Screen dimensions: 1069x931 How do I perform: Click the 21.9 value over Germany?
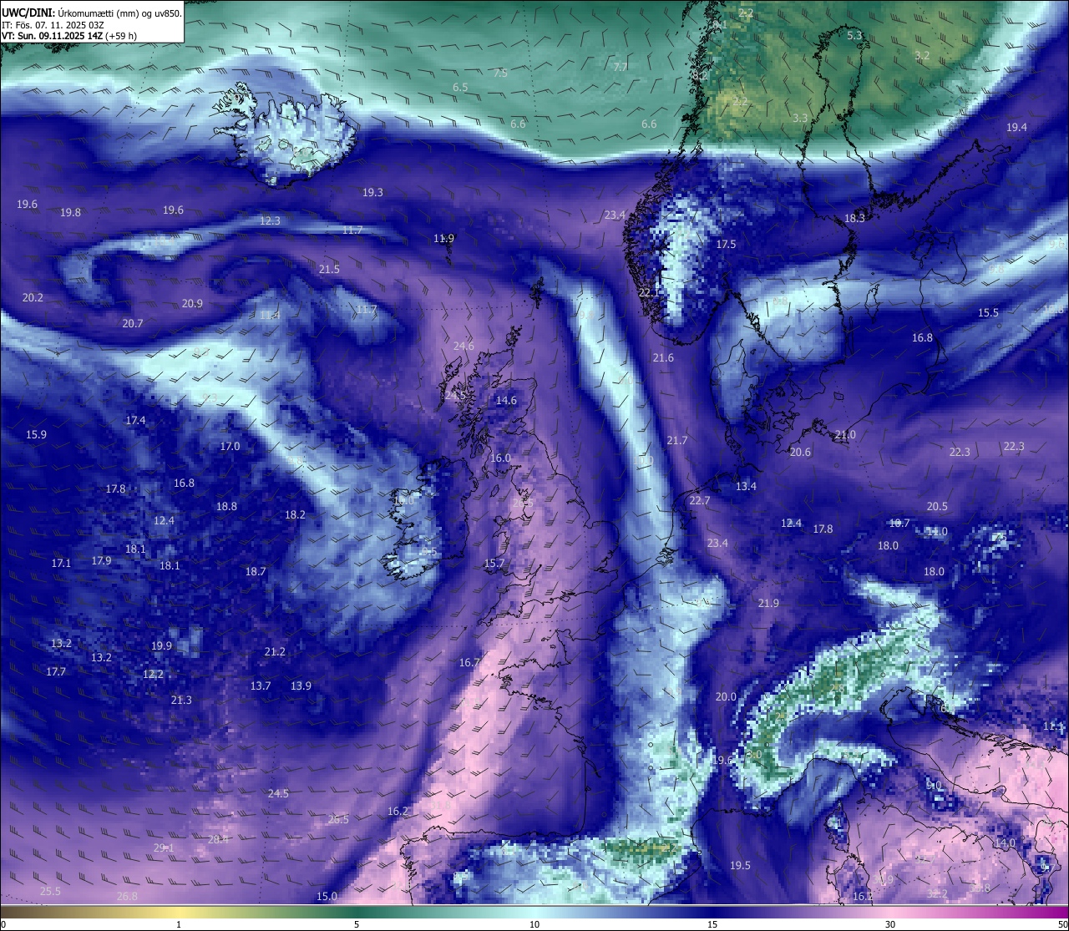768,603
